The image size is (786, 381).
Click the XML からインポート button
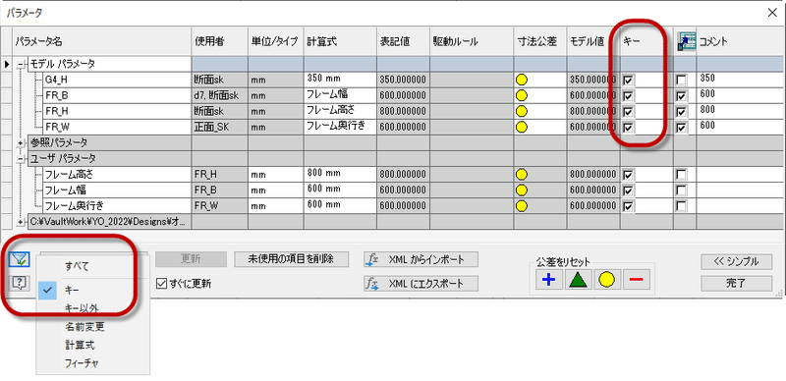(x=421, y=259)
